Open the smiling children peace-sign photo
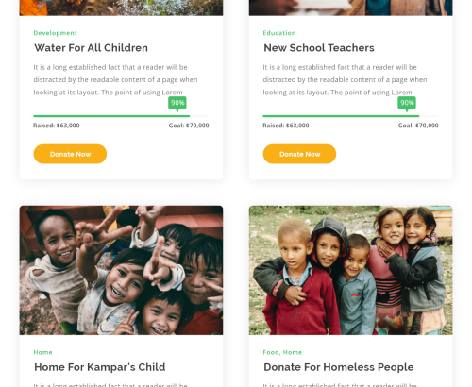472x387 pixels. coord(121,270)
